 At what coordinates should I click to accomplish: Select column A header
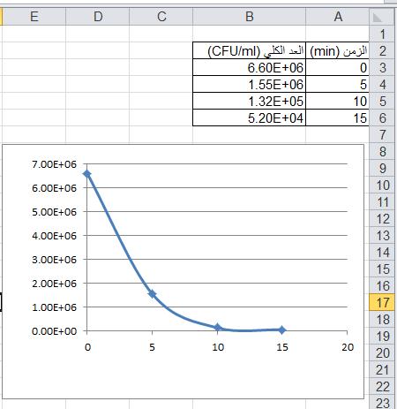click(x=337, y=17)
